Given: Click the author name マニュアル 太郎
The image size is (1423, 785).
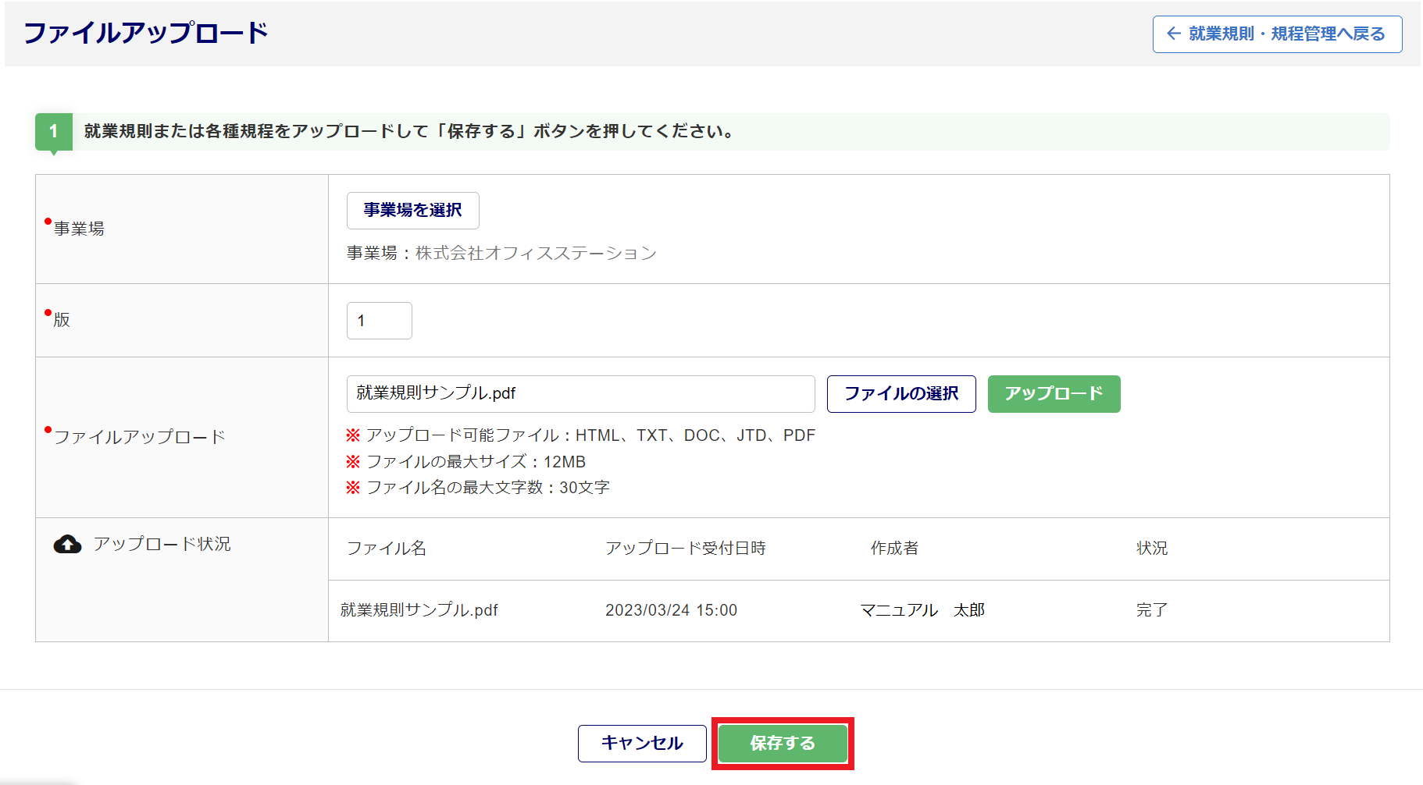Looking at the screenshot, I should pos(922,610).
